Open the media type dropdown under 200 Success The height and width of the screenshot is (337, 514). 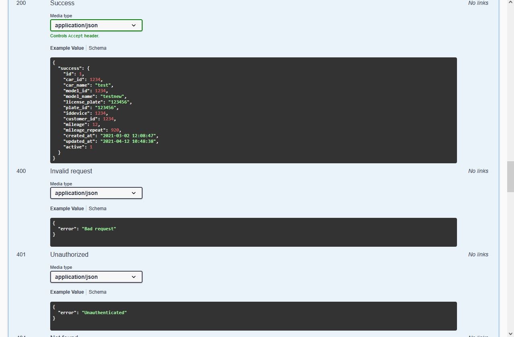pos(96,25)
